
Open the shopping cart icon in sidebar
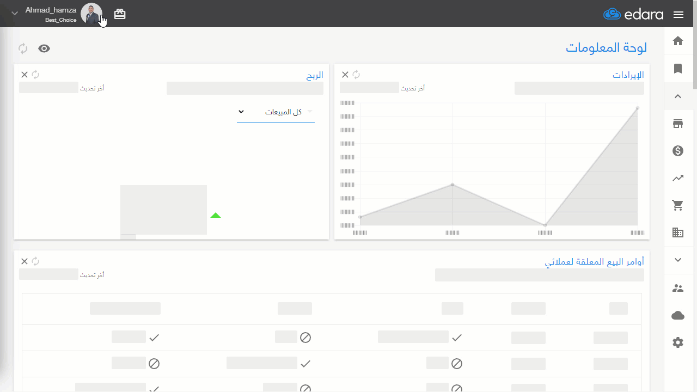[678, 205]
